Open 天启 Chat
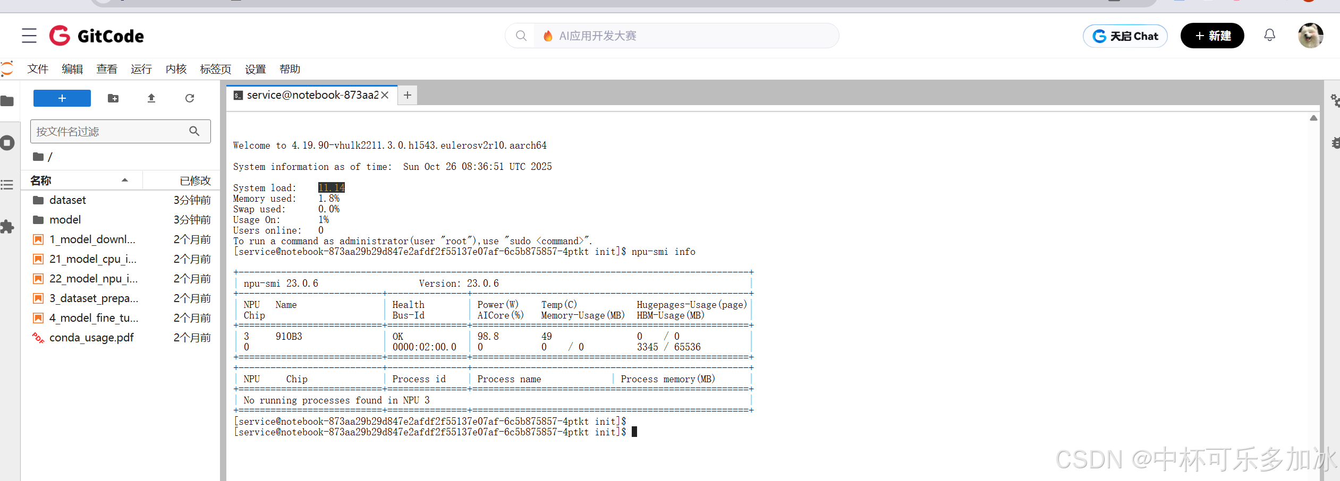This screenshot has width=1340, height=481. point(1125,36)
